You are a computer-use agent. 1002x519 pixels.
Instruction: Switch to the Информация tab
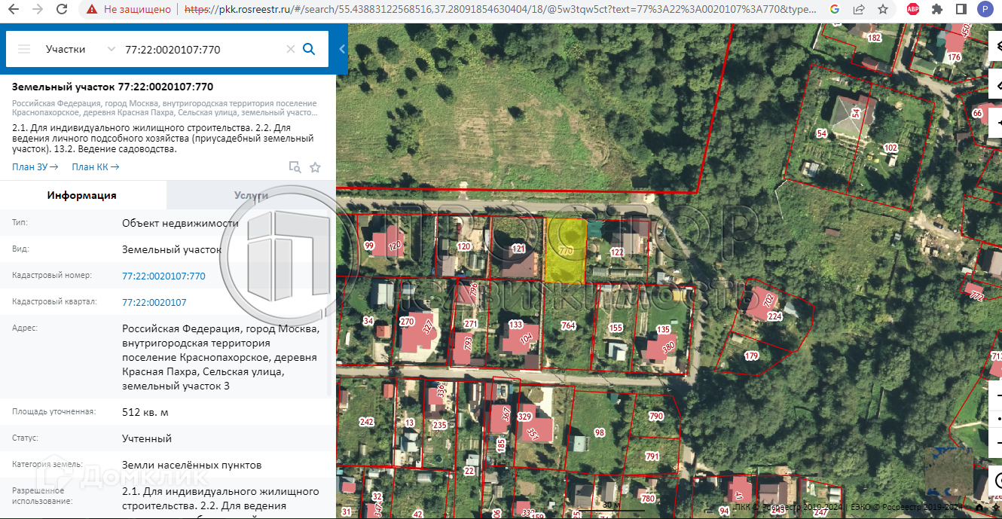coord(82,195)
